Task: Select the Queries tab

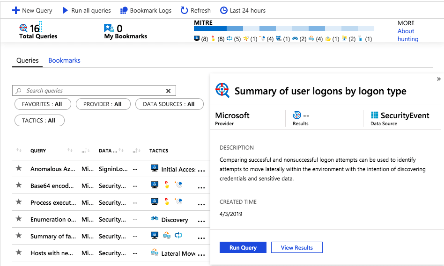Action: (x=28, y=60)
